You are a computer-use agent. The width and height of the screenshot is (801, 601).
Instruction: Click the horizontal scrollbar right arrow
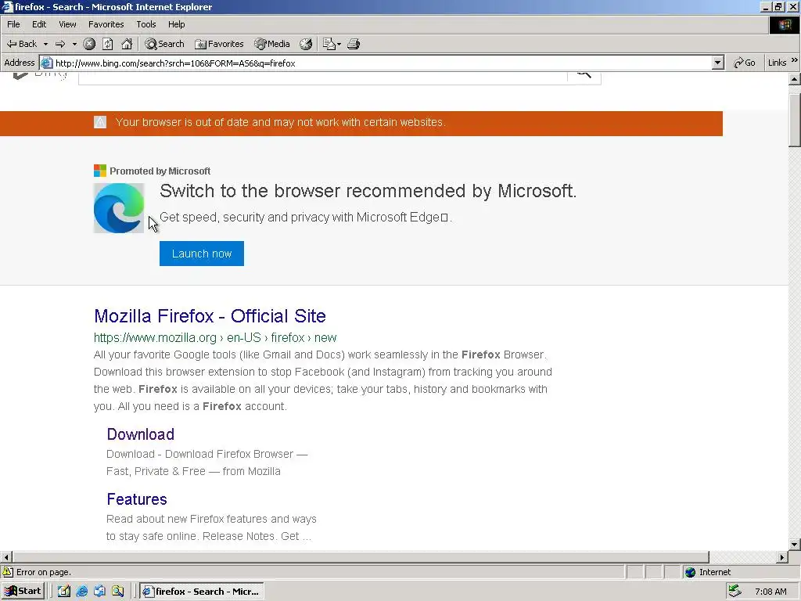(782, 557)
